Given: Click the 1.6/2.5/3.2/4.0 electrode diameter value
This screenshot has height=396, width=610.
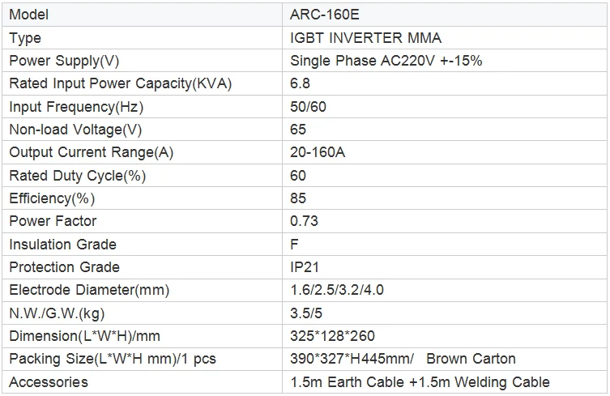Looking at the screenshot, I should (338, 290).
